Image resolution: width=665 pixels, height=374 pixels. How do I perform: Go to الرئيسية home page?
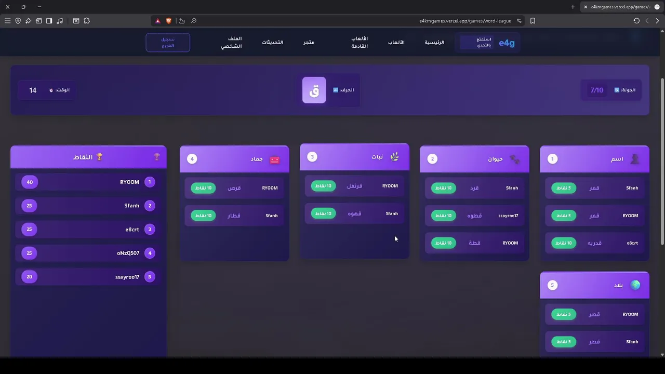pos(435,42)
